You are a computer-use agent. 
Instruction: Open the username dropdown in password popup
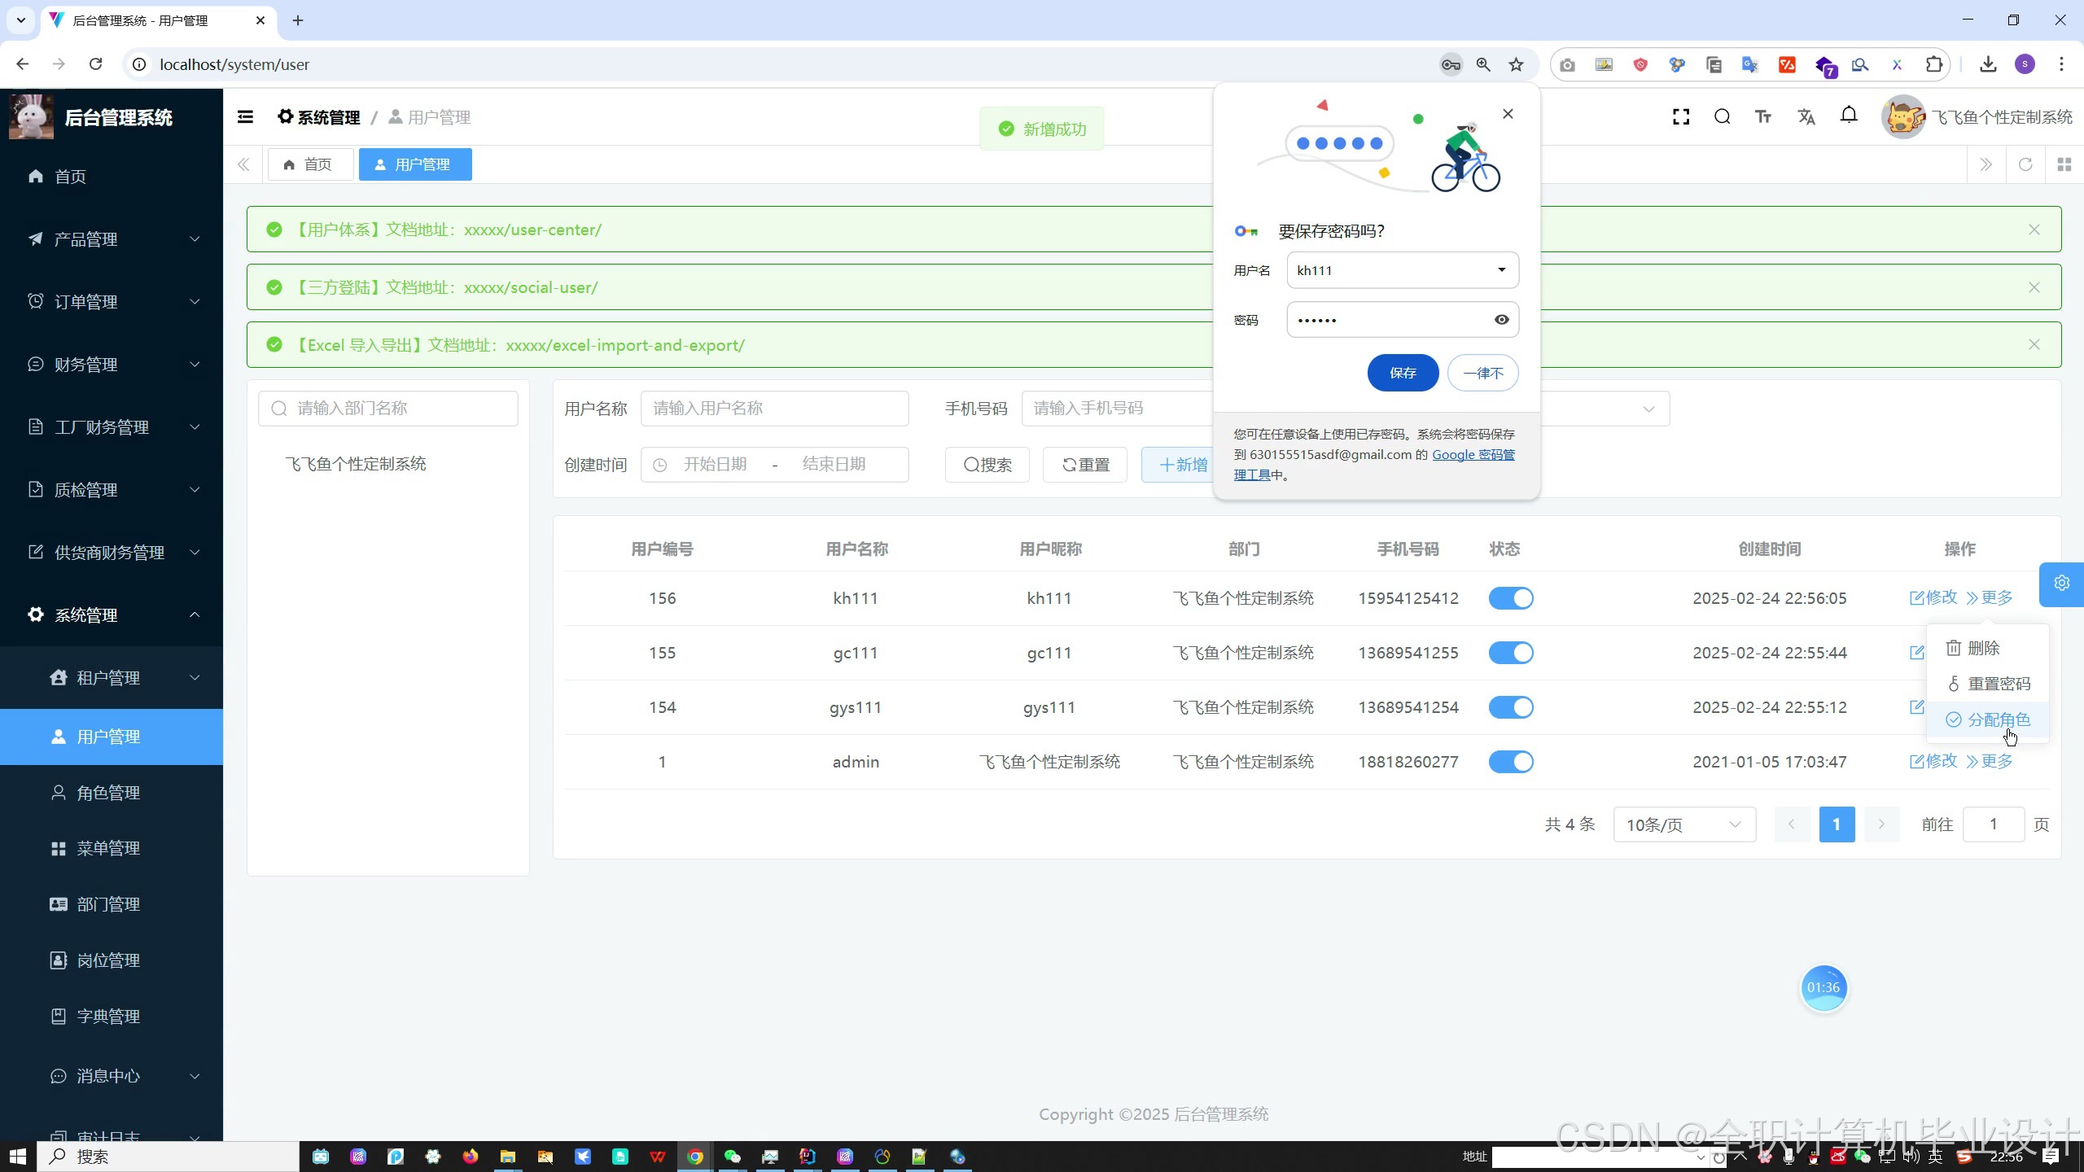(x=1501, y=270)
